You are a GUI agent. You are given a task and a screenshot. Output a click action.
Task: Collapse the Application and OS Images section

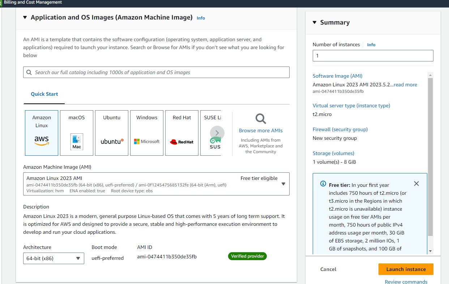tap(25, 17)
